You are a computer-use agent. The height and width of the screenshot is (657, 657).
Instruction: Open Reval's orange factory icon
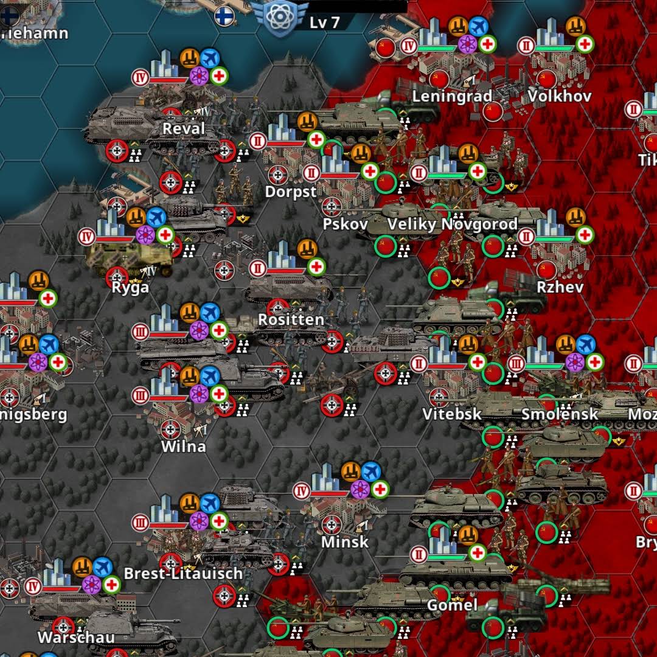click(190, 58)
